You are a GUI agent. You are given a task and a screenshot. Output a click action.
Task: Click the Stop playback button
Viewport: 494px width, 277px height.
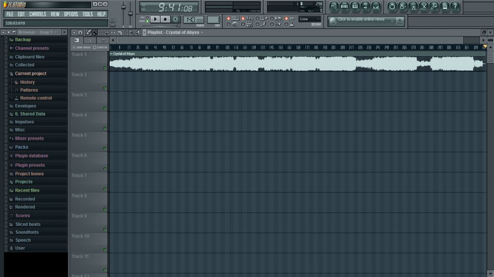pos(165,19)
